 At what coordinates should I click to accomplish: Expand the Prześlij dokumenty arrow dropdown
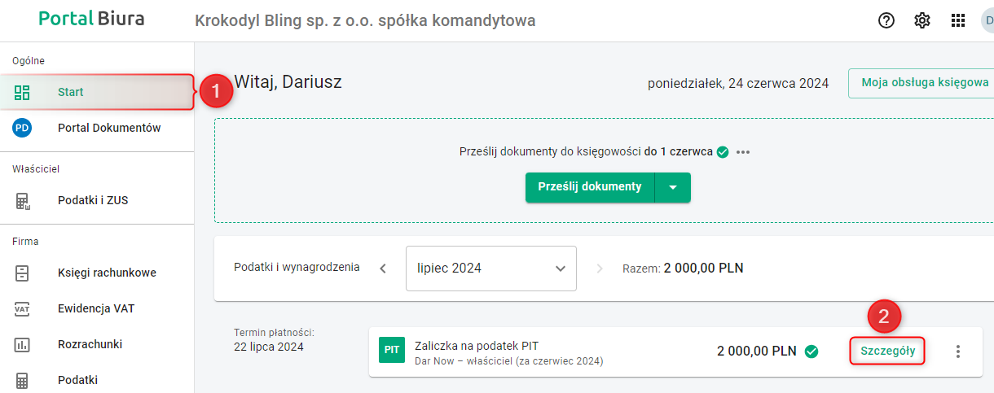pyautogui.click(x=673, y=187)
